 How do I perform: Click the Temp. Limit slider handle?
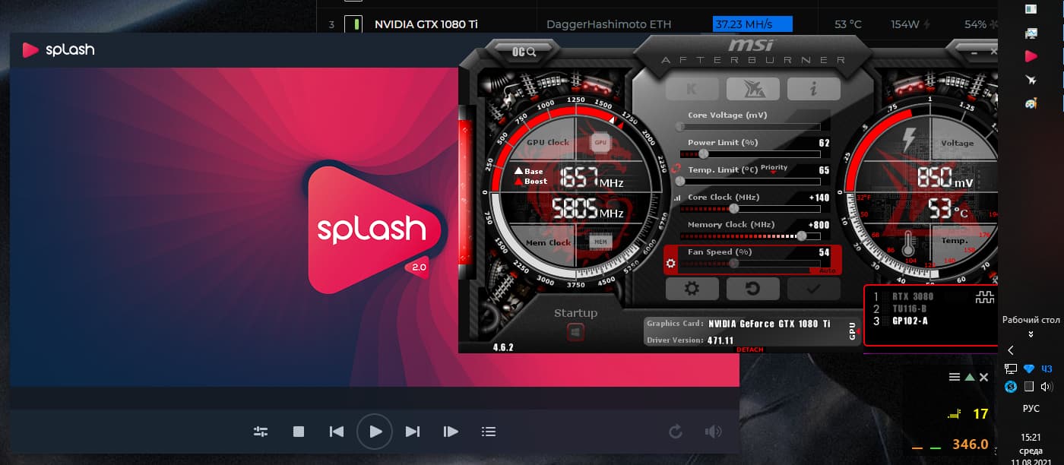[x=680, y=181]
